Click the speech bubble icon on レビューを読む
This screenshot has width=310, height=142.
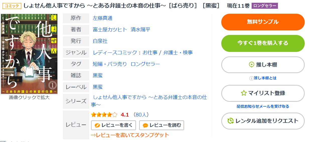pos(145,125)
